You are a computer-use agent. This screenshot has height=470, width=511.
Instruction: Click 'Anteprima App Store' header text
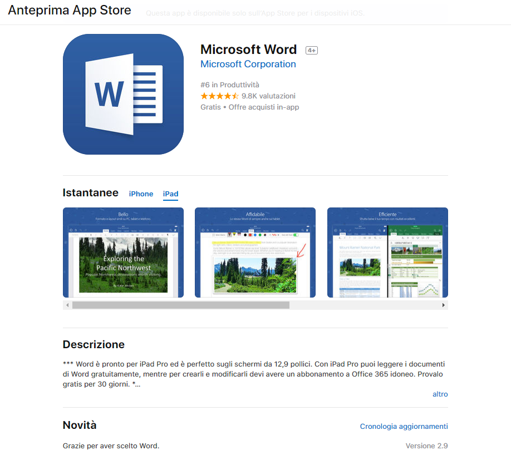[70, 11]
